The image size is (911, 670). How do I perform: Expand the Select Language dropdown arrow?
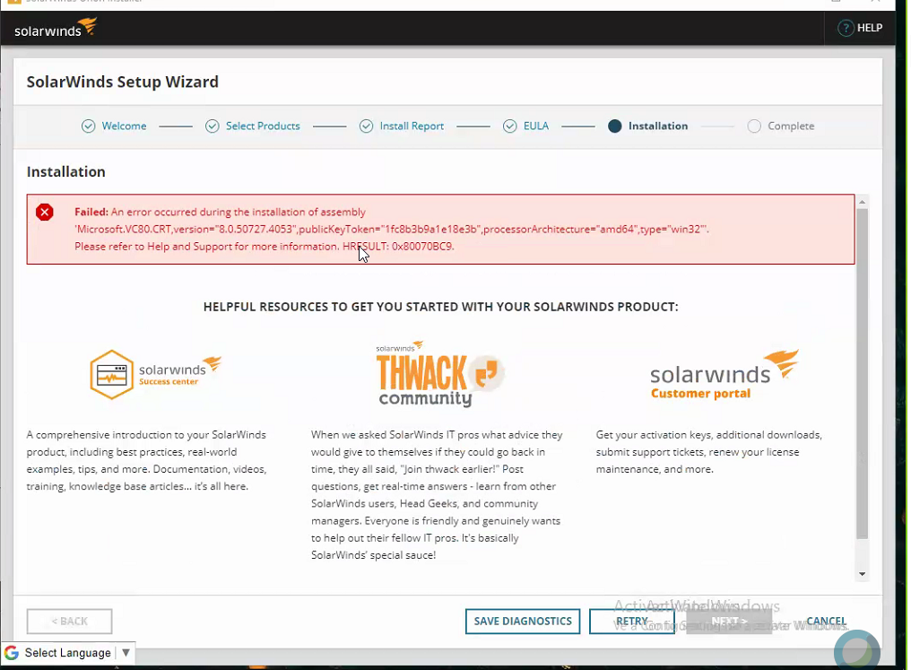(x=126, y=653)
